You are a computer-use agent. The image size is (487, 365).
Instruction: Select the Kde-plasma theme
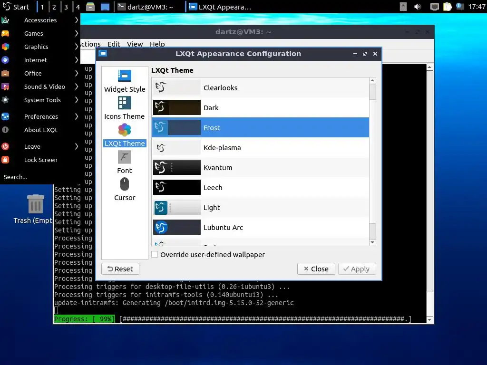point(260,147)
